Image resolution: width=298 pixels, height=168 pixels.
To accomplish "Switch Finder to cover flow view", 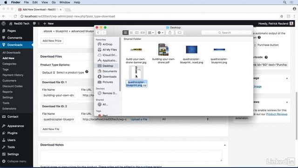I will [142, 33].
